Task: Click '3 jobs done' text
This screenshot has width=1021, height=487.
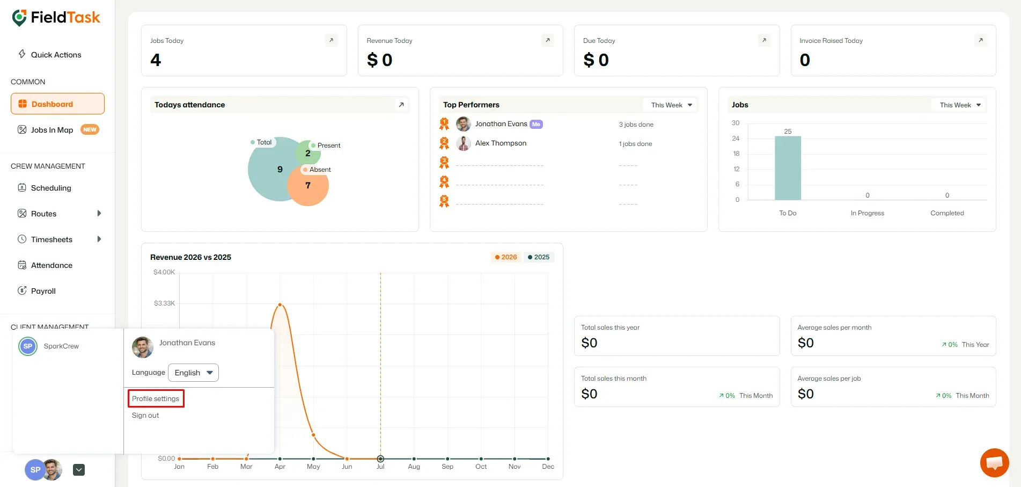Action: click(x=636, y=125)
